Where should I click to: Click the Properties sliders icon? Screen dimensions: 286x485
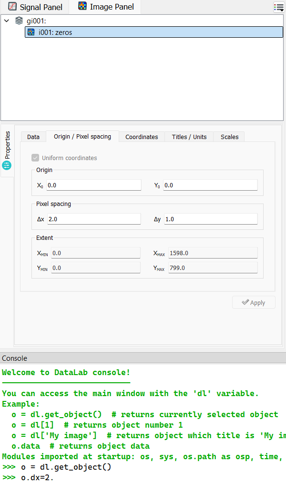pos(7,165)
